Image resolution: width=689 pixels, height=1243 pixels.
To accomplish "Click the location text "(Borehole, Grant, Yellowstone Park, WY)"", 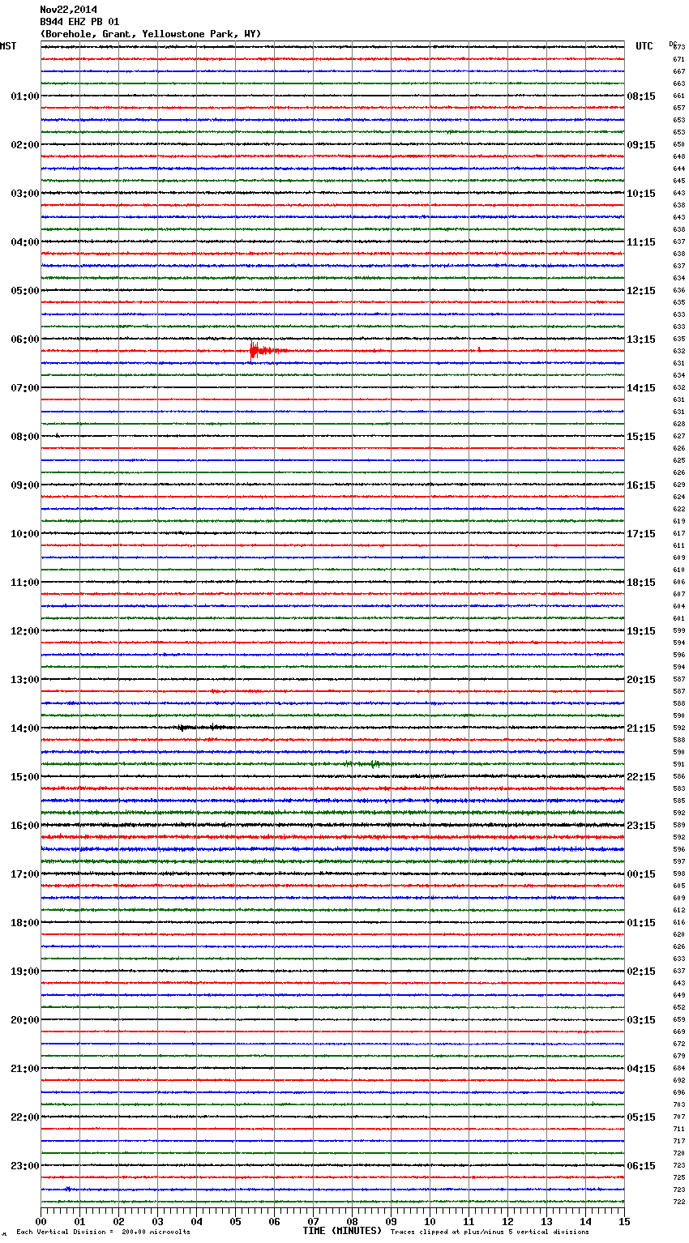I will [x=151, y=34].
